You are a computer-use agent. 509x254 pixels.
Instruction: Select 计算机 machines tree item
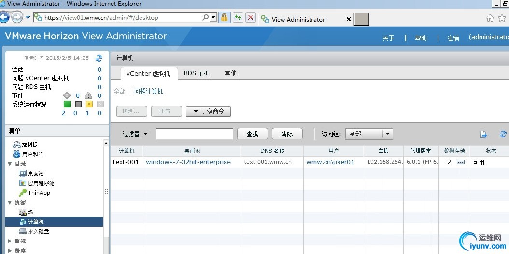coord(54,222)
